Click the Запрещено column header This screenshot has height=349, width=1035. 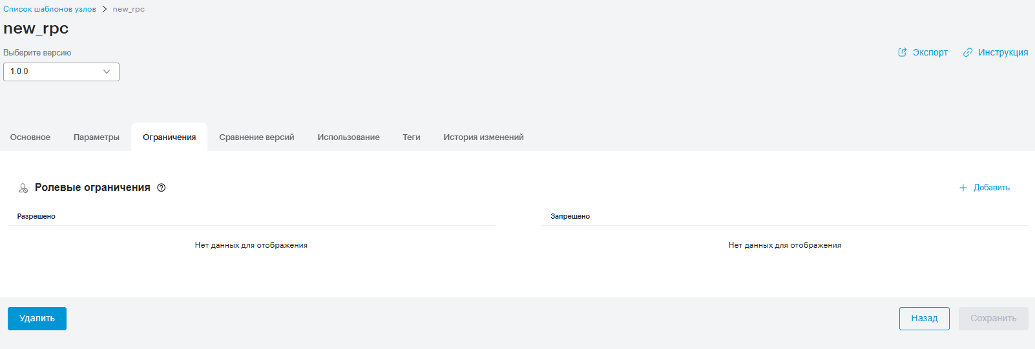click(570, 216)
